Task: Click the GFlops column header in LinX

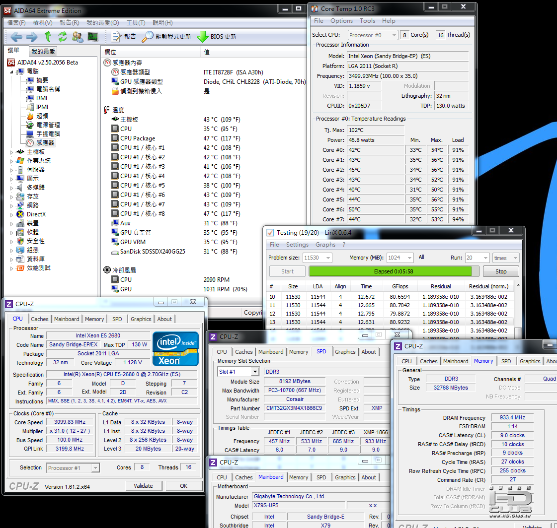Action: (x=400, y=286)
